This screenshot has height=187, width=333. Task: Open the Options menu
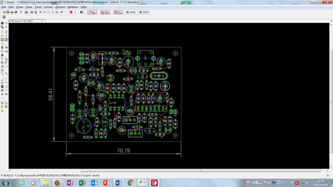[x=60, y=7]
